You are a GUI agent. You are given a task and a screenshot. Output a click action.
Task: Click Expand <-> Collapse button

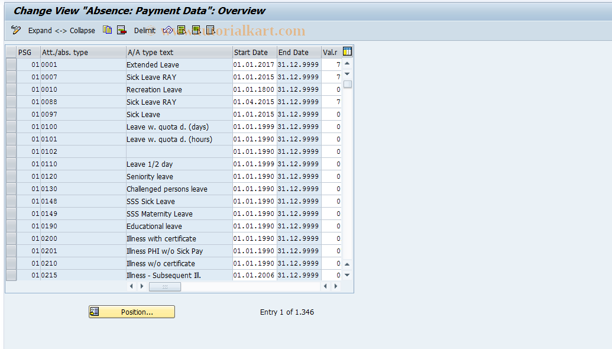61,30
